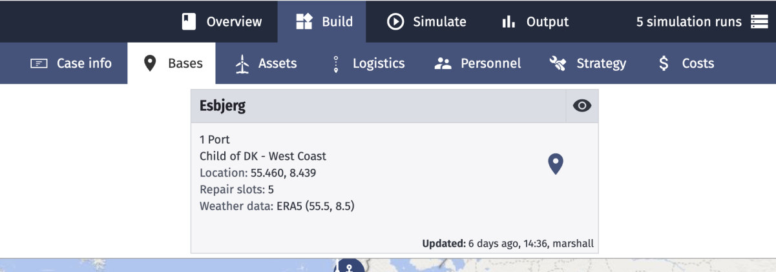This screenshot has width=776, height=272.
Task: Switch to the Logistics tab
Action: pyautogui.click(x=368, y=63)
